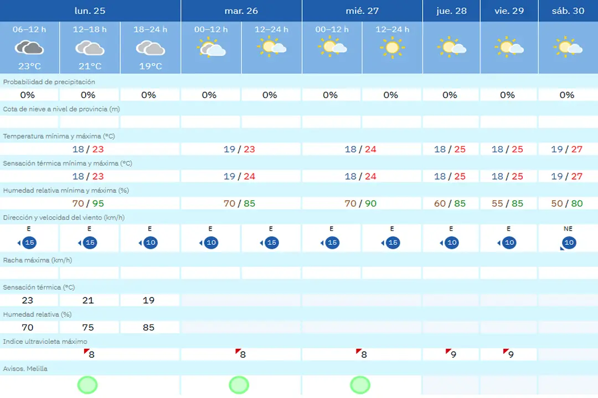
Task: Click the wind icon for jue. 28
Action: (x=450, y=243)
